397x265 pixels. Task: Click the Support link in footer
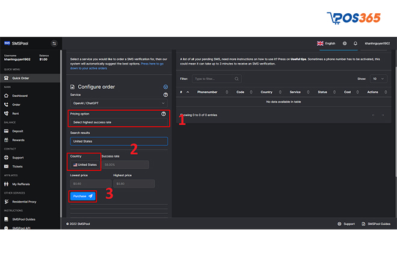click(x=346, y=224)
